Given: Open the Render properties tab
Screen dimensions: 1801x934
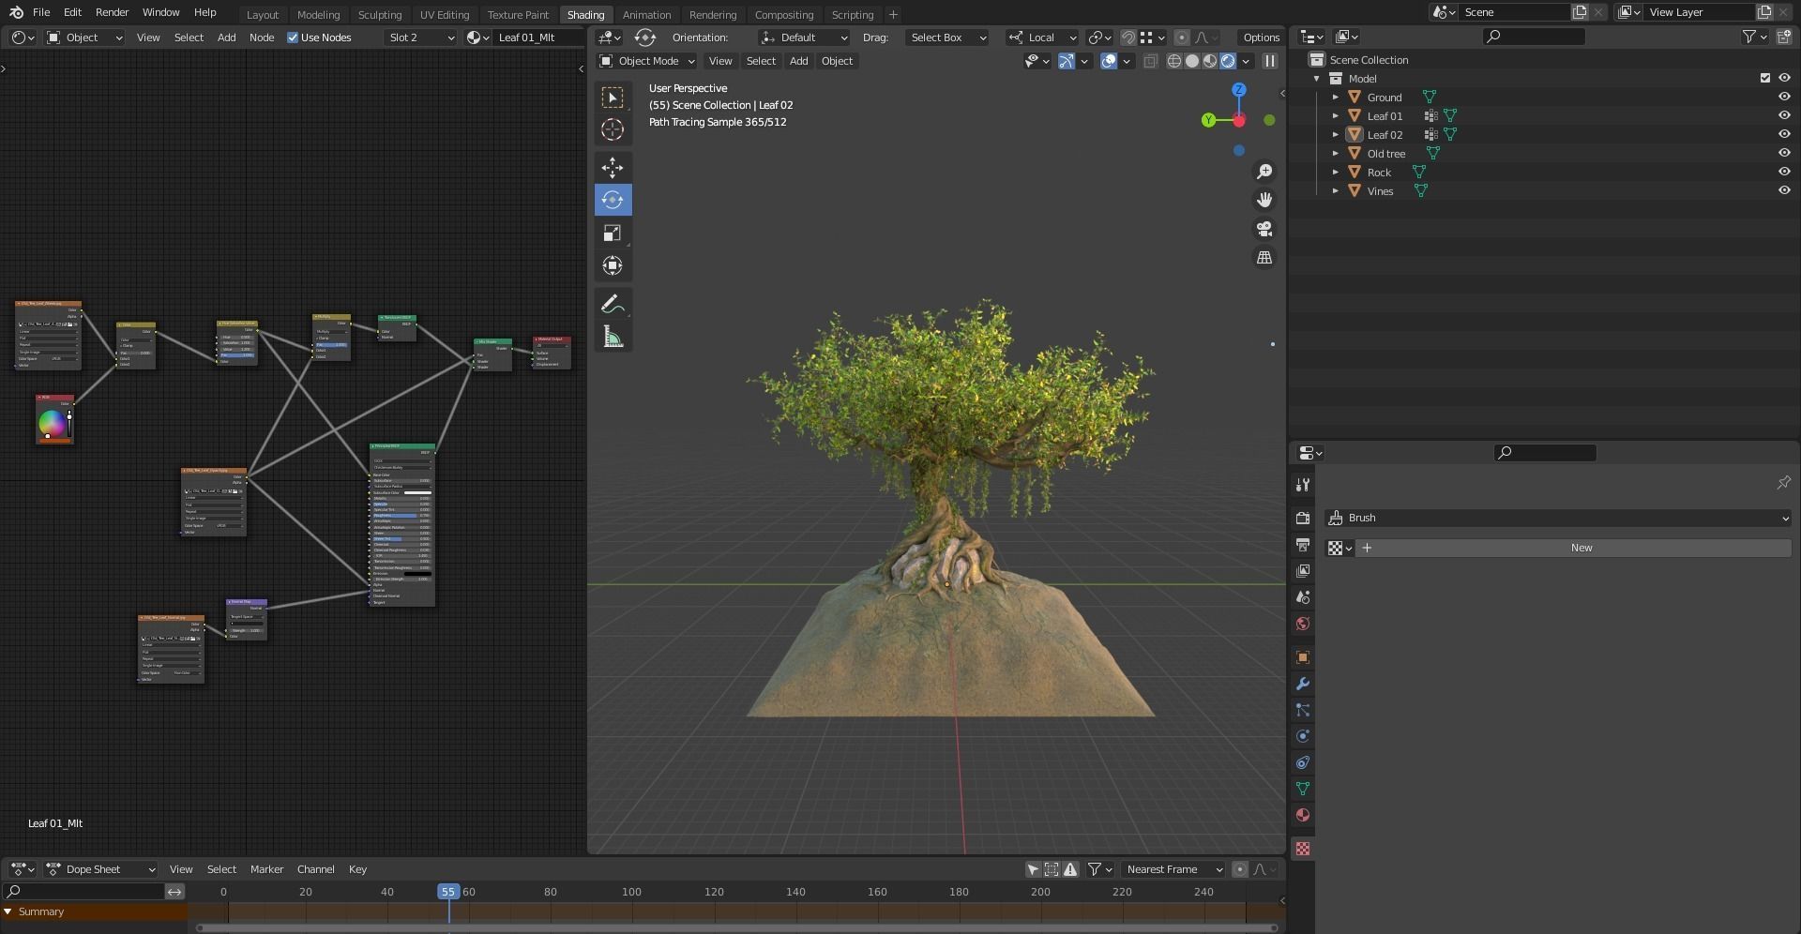Looking at the screenshot, I should 1302,518.
